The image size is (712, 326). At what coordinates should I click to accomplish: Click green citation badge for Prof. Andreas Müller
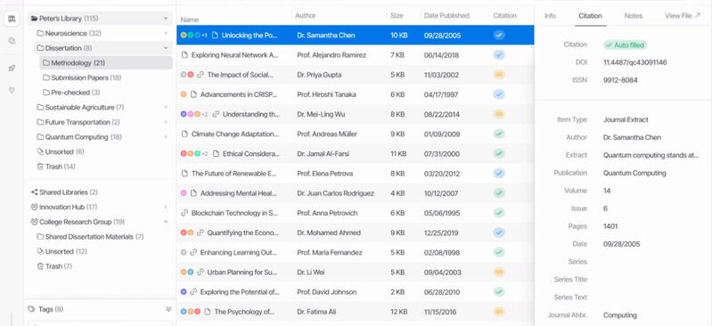pos(499,134)
